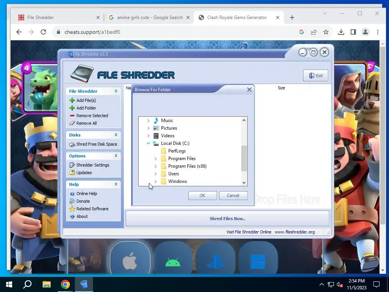Open Chrome profile avatar icon
389x292 pixels.
pos(365,32)
